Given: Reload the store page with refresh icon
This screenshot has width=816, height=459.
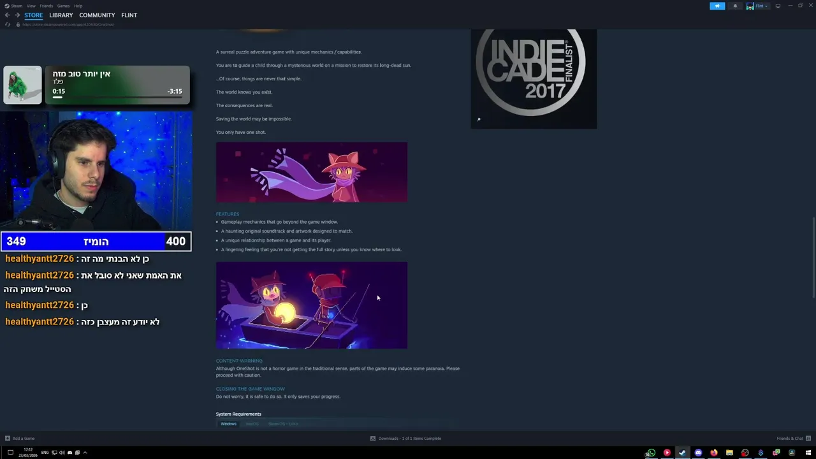Looking at the screenshot, I should pos(8,24).
